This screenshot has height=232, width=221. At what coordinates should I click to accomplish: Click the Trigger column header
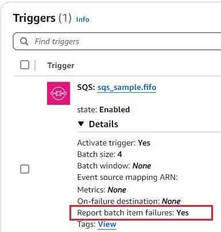61,65
